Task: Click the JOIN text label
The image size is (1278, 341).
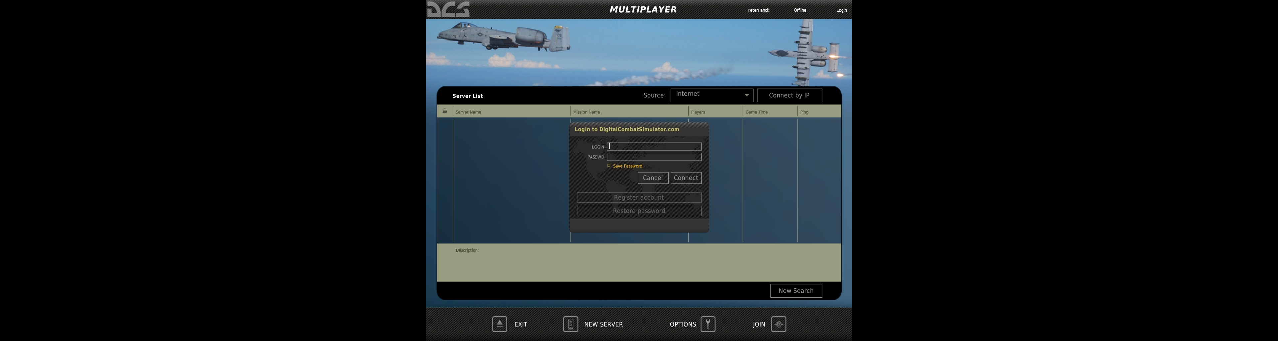Action: pyautogui.click(x=759, y=324)
